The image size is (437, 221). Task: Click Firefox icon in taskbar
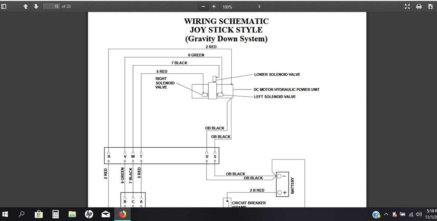tap(122, 214)
